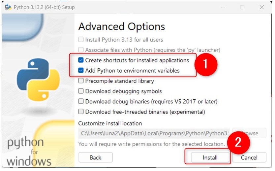Enable Download debugging symbols checkbox
275x171 pixels.
[x=81, y=91]
